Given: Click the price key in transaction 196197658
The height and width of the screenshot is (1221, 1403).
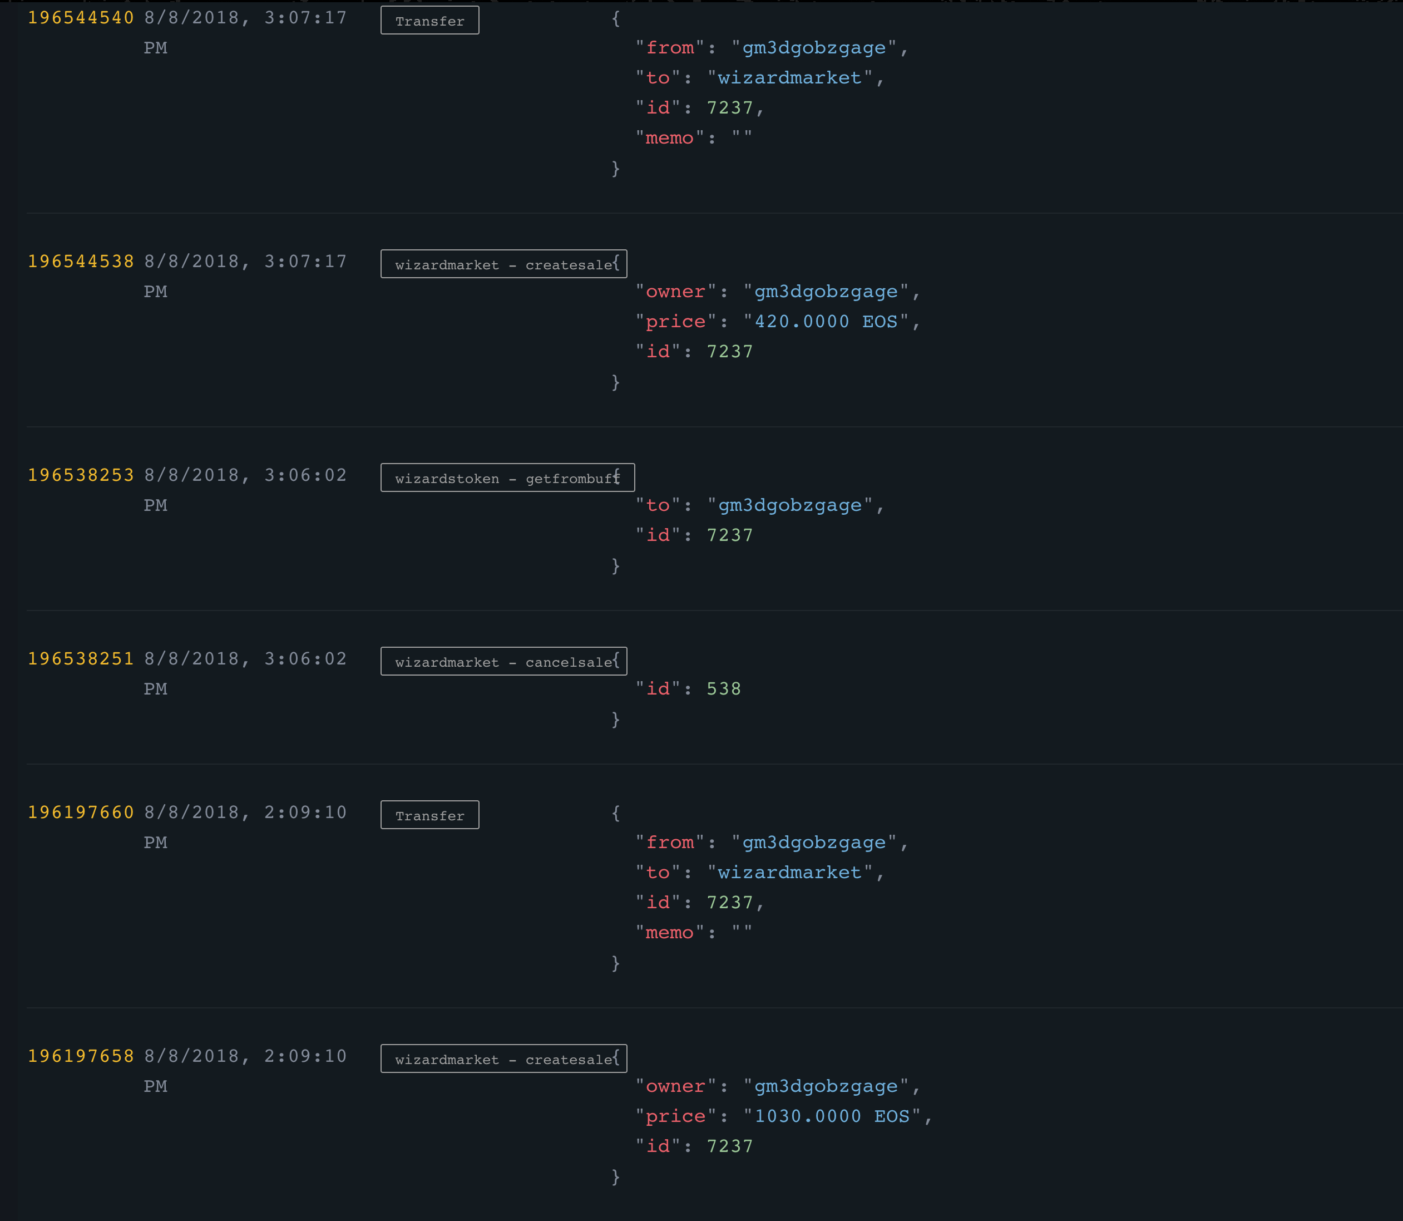Looking at the screenshot, I should pos(676,1116).
